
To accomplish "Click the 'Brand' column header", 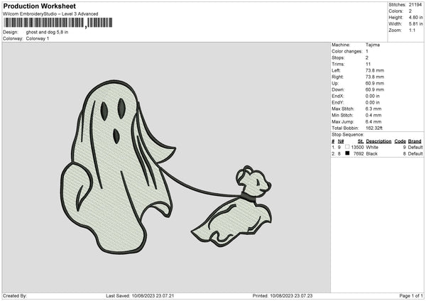I will [x=415, y=141].
